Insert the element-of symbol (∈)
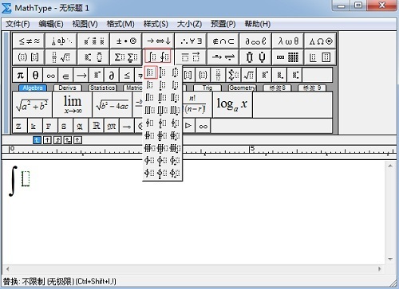The image size is (399, 289). (x=65, y=76)
